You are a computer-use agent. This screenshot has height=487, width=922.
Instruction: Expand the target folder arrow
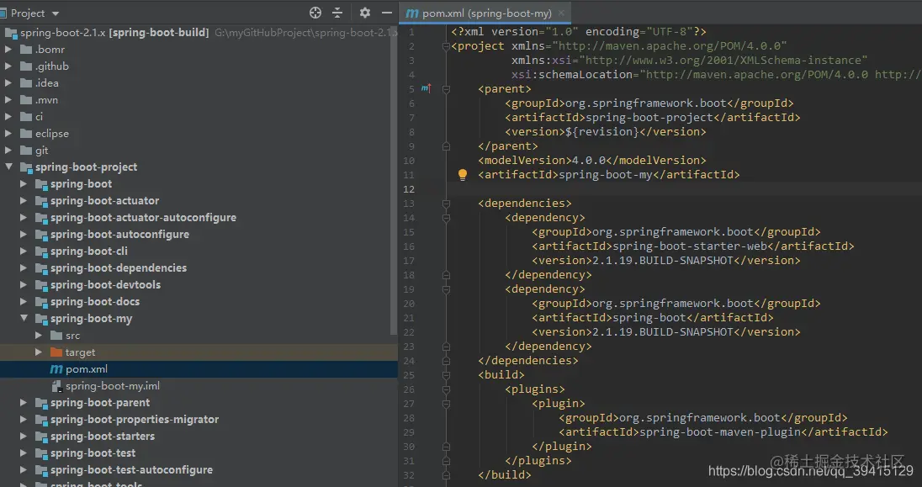point(38,352)
